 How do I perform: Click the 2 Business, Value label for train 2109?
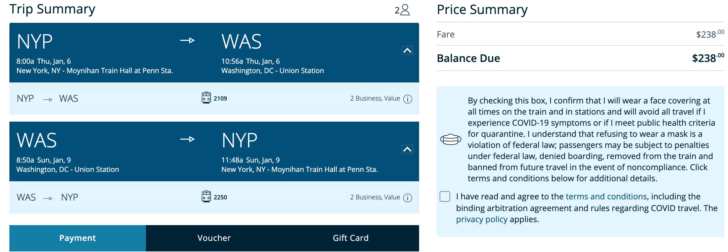[x=375, y=99]
